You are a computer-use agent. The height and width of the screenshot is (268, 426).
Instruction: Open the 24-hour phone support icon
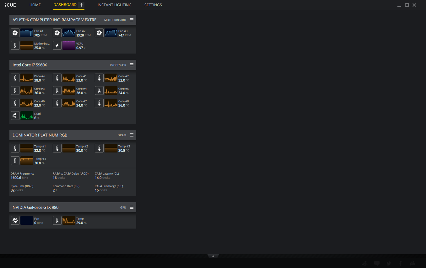coord(365,263)
